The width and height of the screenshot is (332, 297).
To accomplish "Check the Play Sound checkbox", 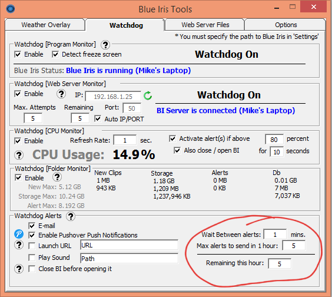I will pos(32,258).
